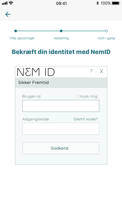Open NemID help question mark
This screenshot has width=122, height=217.
tap(91, 71)
